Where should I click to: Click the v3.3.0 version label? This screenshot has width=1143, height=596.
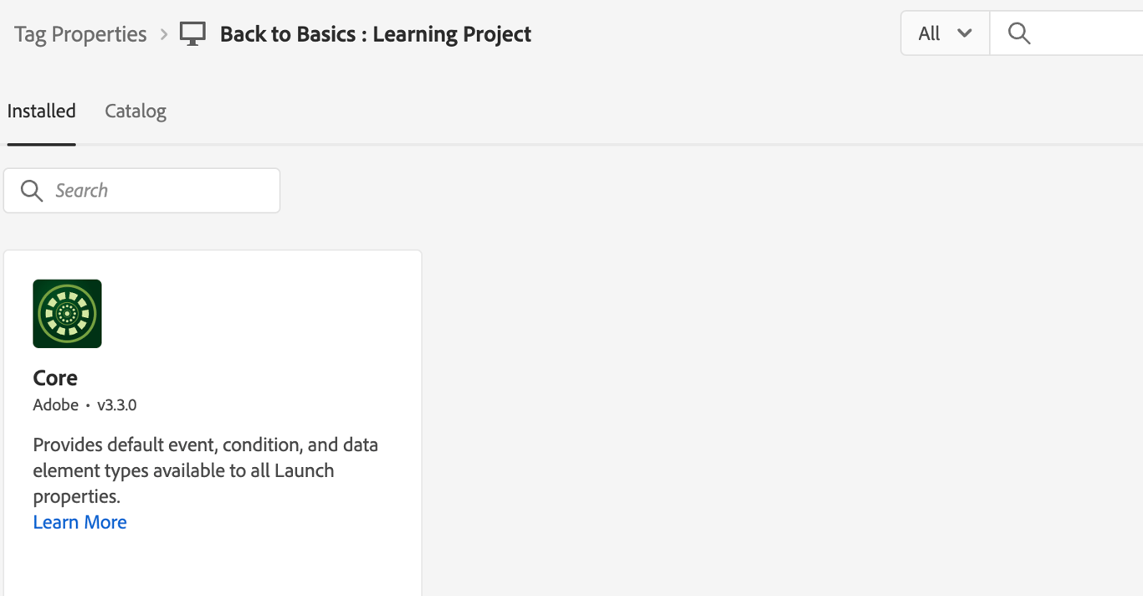tap(116, 405)
